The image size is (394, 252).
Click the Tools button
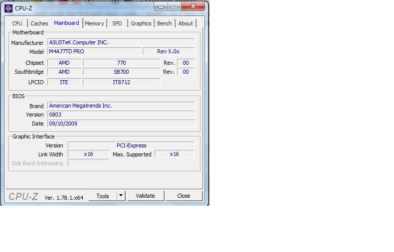(x=103, y=196)
